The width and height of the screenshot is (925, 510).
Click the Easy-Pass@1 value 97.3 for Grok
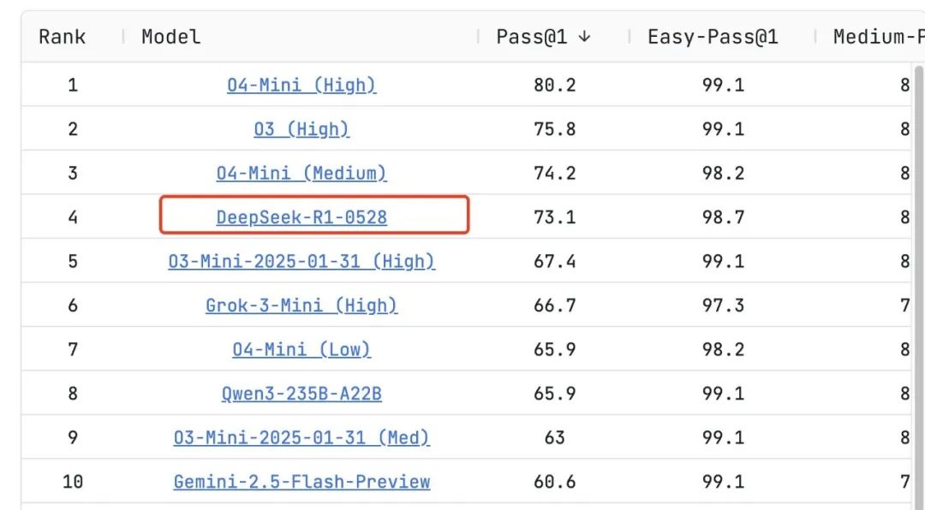tap(723, 305)
